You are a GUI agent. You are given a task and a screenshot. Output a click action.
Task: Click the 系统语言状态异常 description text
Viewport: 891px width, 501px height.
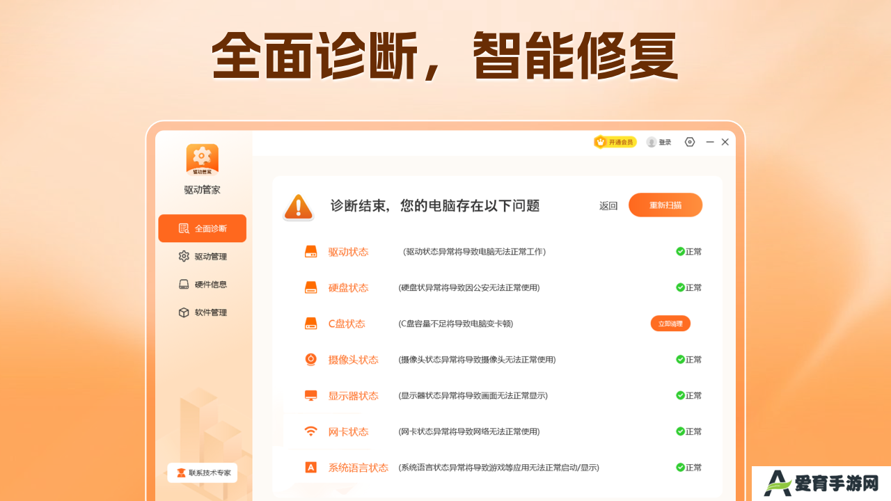click(498, 468)
